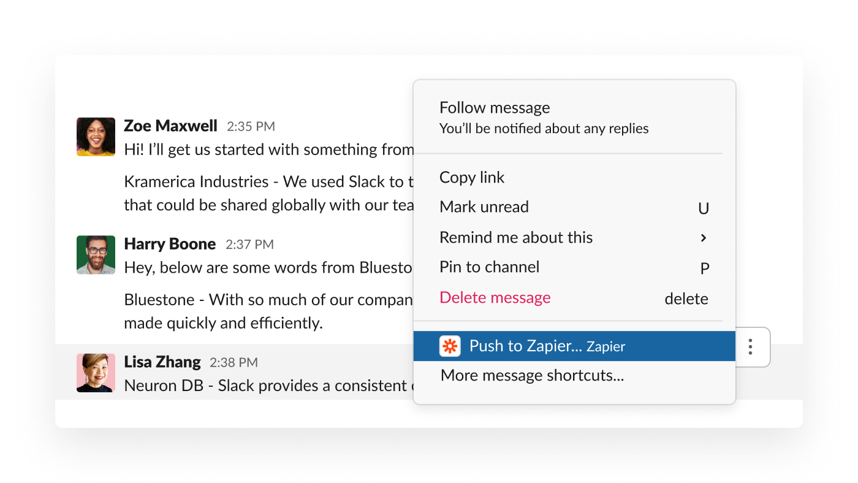Click Lisa Zhang's Neuron DB message

(245, 386)
